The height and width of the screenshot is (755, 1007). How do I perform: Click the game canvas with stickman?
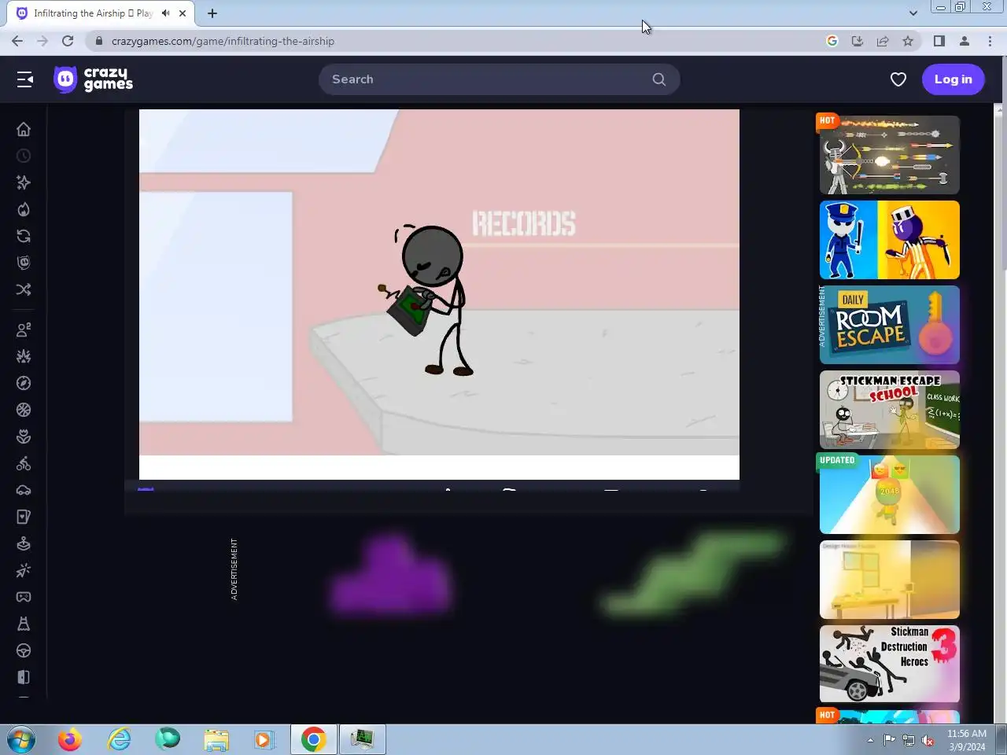click(x=439, y=294)
